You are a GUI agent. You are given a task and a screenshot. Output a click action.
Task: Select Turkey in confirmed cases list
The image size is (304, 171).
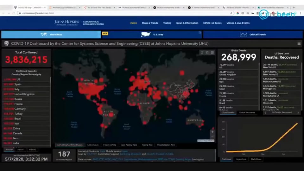pyautogui.click(x=26, y=114)
